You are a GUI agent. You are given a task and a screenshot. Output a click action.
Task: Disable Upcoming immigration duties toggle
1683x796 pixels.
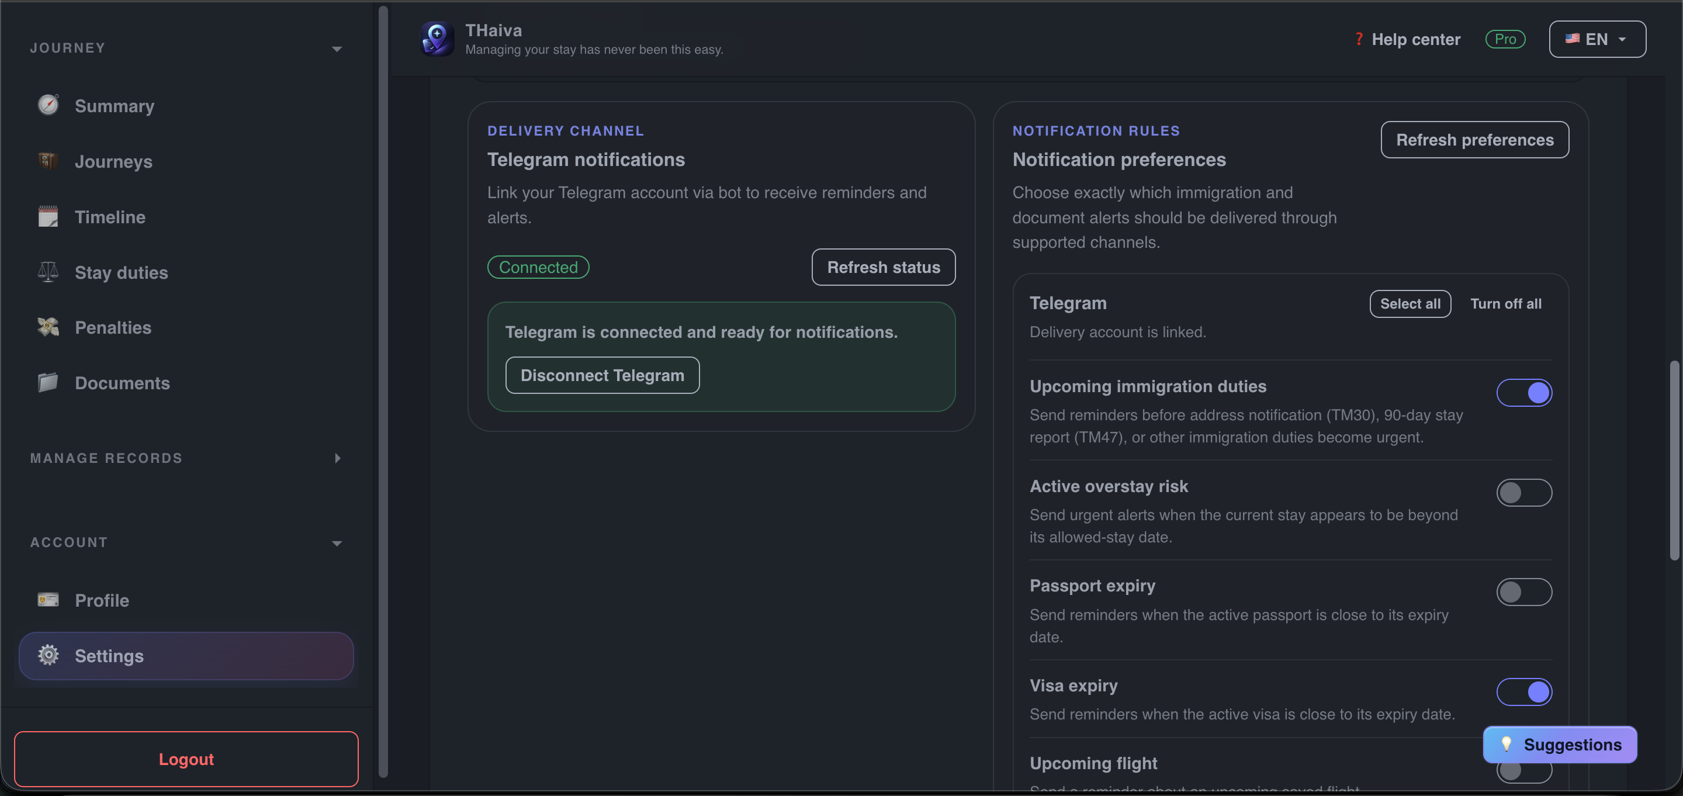tap(1523, 393)
